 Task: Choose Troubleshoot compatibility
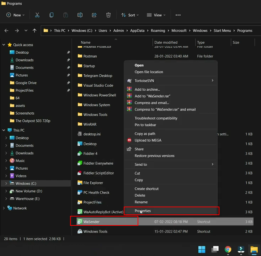coord(171,118)
